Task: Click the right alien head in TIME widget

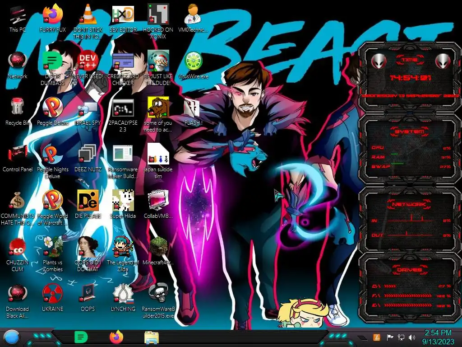Action: coord(443,61)
